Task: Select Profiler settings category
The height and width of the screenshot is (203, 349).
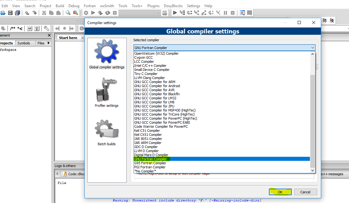Action: [x=107, y=92]
